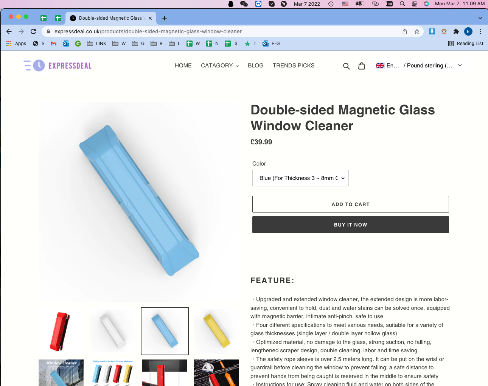Open Chrome three-dot menu

(480, 31)
